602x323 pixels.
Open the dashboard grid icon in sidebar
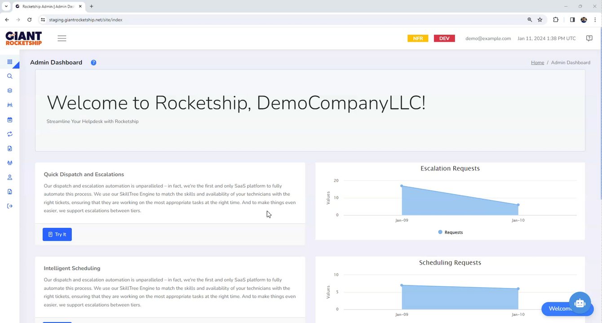coord(10,62)
